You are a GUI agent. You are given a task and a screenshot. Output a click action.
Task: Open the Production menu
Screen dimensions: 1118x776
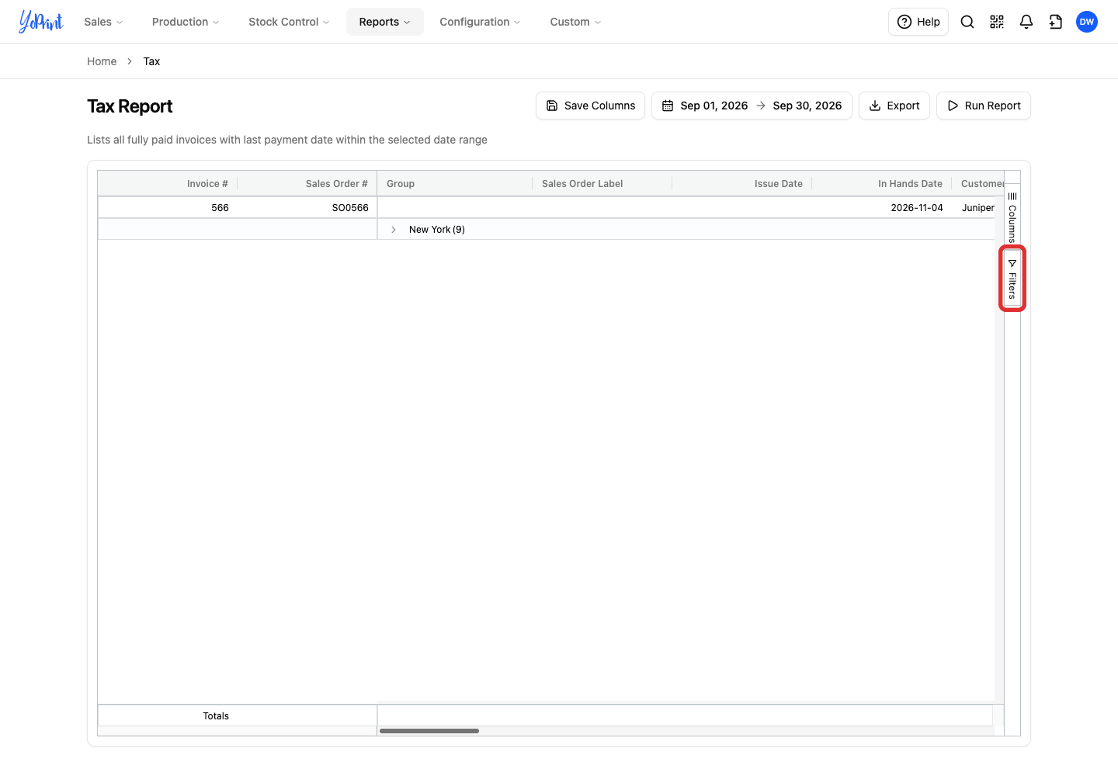(186, 22)
